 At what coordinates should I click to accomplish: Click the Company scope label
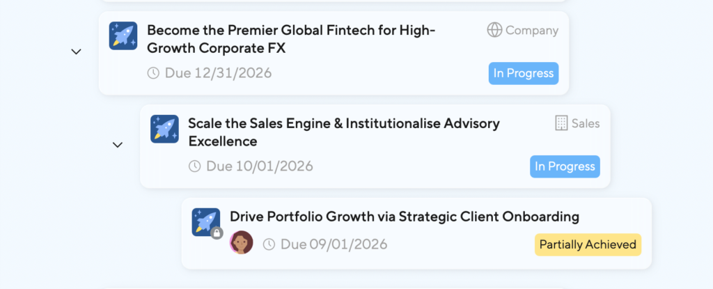tap(532, 31)
